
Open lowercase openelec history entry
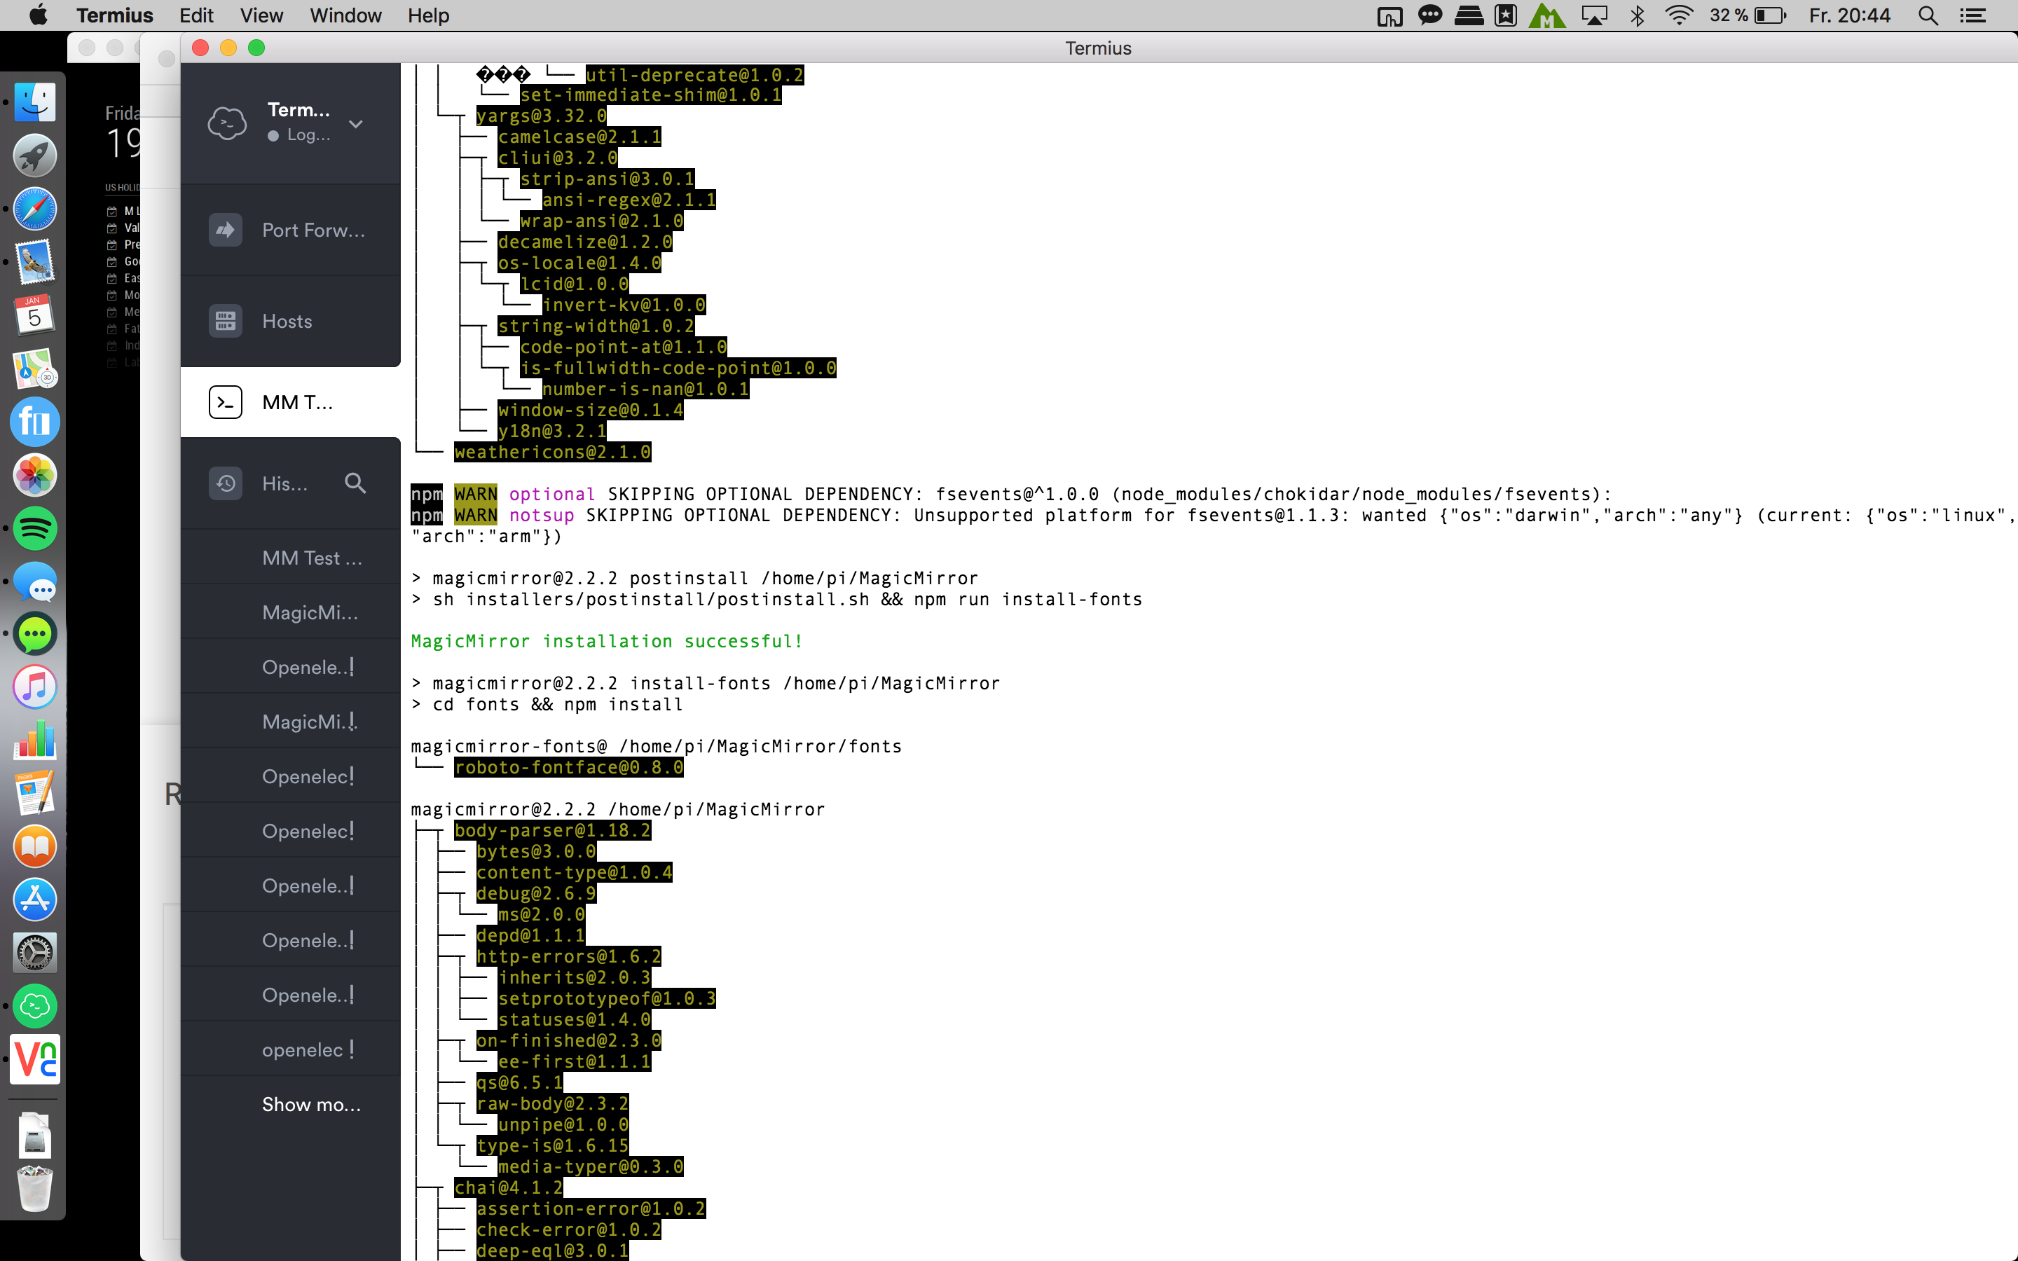(302, 1050)
